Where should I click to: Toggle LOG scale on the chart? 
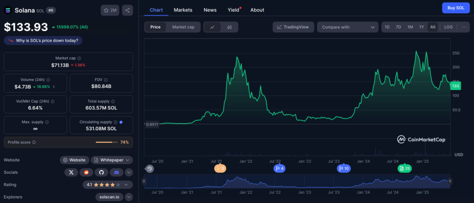pos(448,27)
